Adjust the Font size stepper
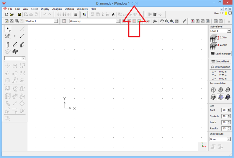The height and width of the screenshot is (158, 234). click(x=229, y=110)
